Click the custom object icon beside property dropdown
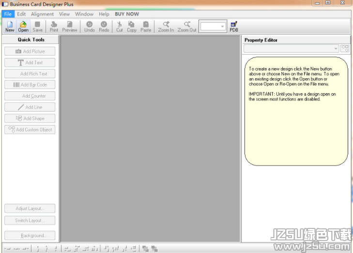 [345, 48]
